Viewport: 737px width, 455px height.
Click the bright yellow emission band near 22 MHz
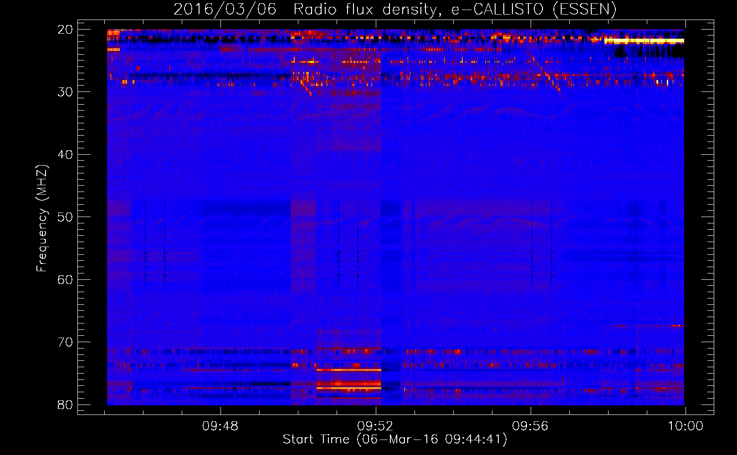tap(644, 41)
